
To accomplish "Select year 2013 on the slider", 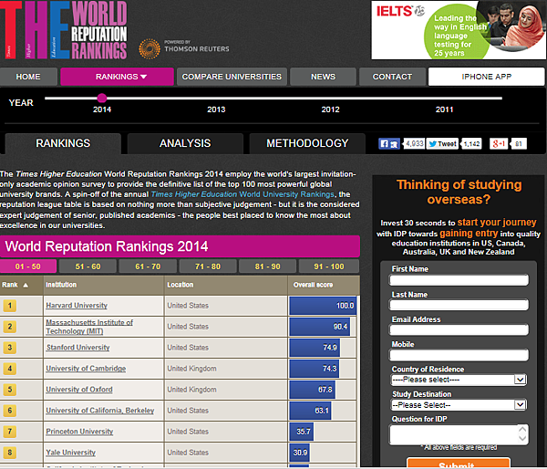I will [216, 109].
